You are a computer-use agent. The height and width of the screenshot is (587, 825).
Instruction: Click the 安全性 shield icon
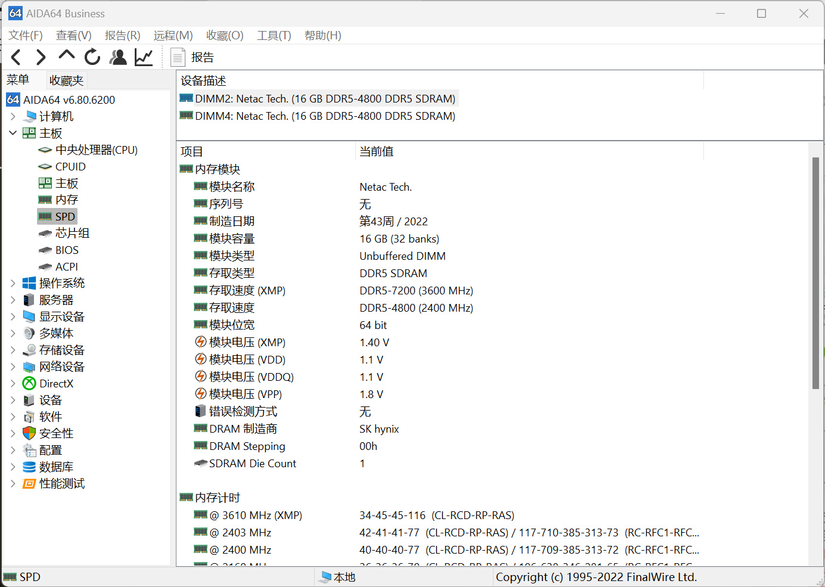coord(29,433)
